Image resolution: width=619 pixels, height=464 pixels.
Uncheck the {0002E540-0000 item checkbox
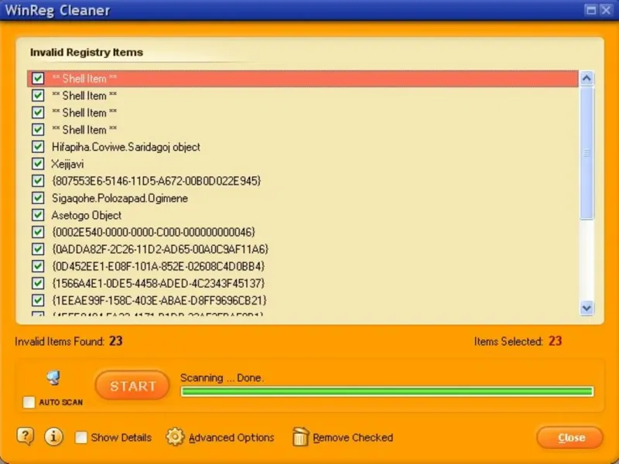(x=38, y=231)
